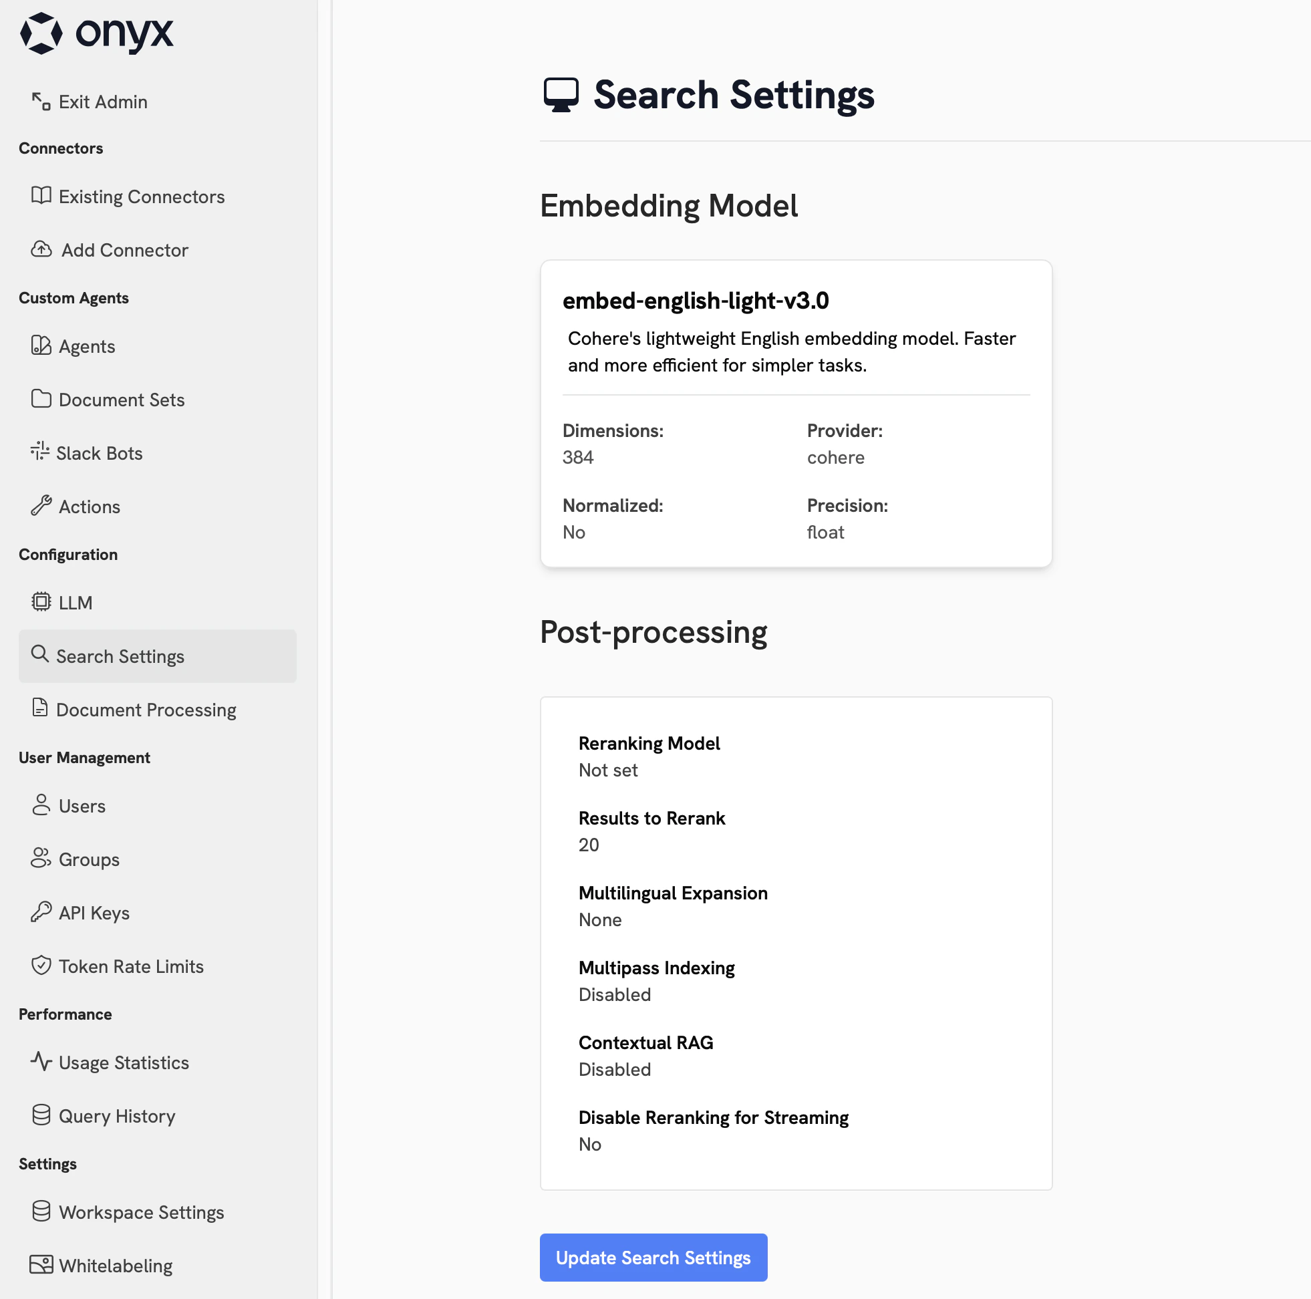Open the Whitelabeling section
Viewport: 1311px width, 1299px height.
point(116,1265)
